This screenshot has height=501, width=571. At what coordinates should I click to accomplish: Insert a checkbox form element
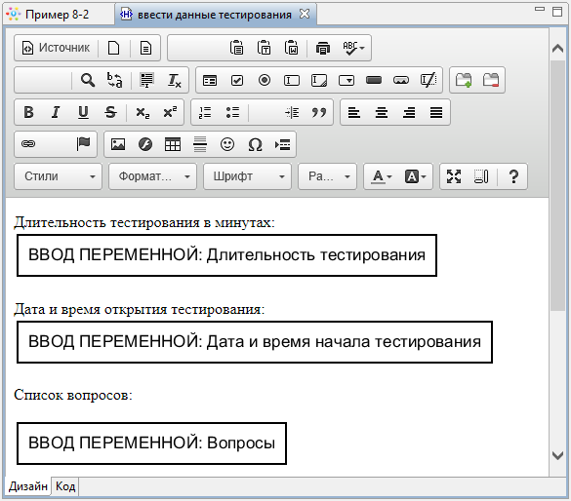(237, 80)
